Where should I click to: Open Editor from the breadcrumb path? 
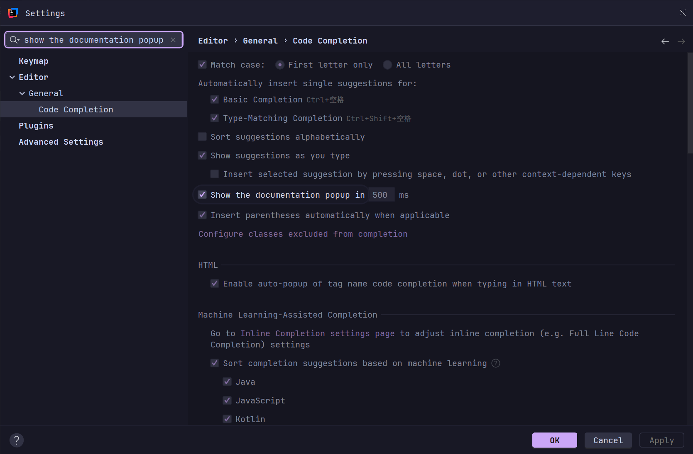[x=213, y=40]
